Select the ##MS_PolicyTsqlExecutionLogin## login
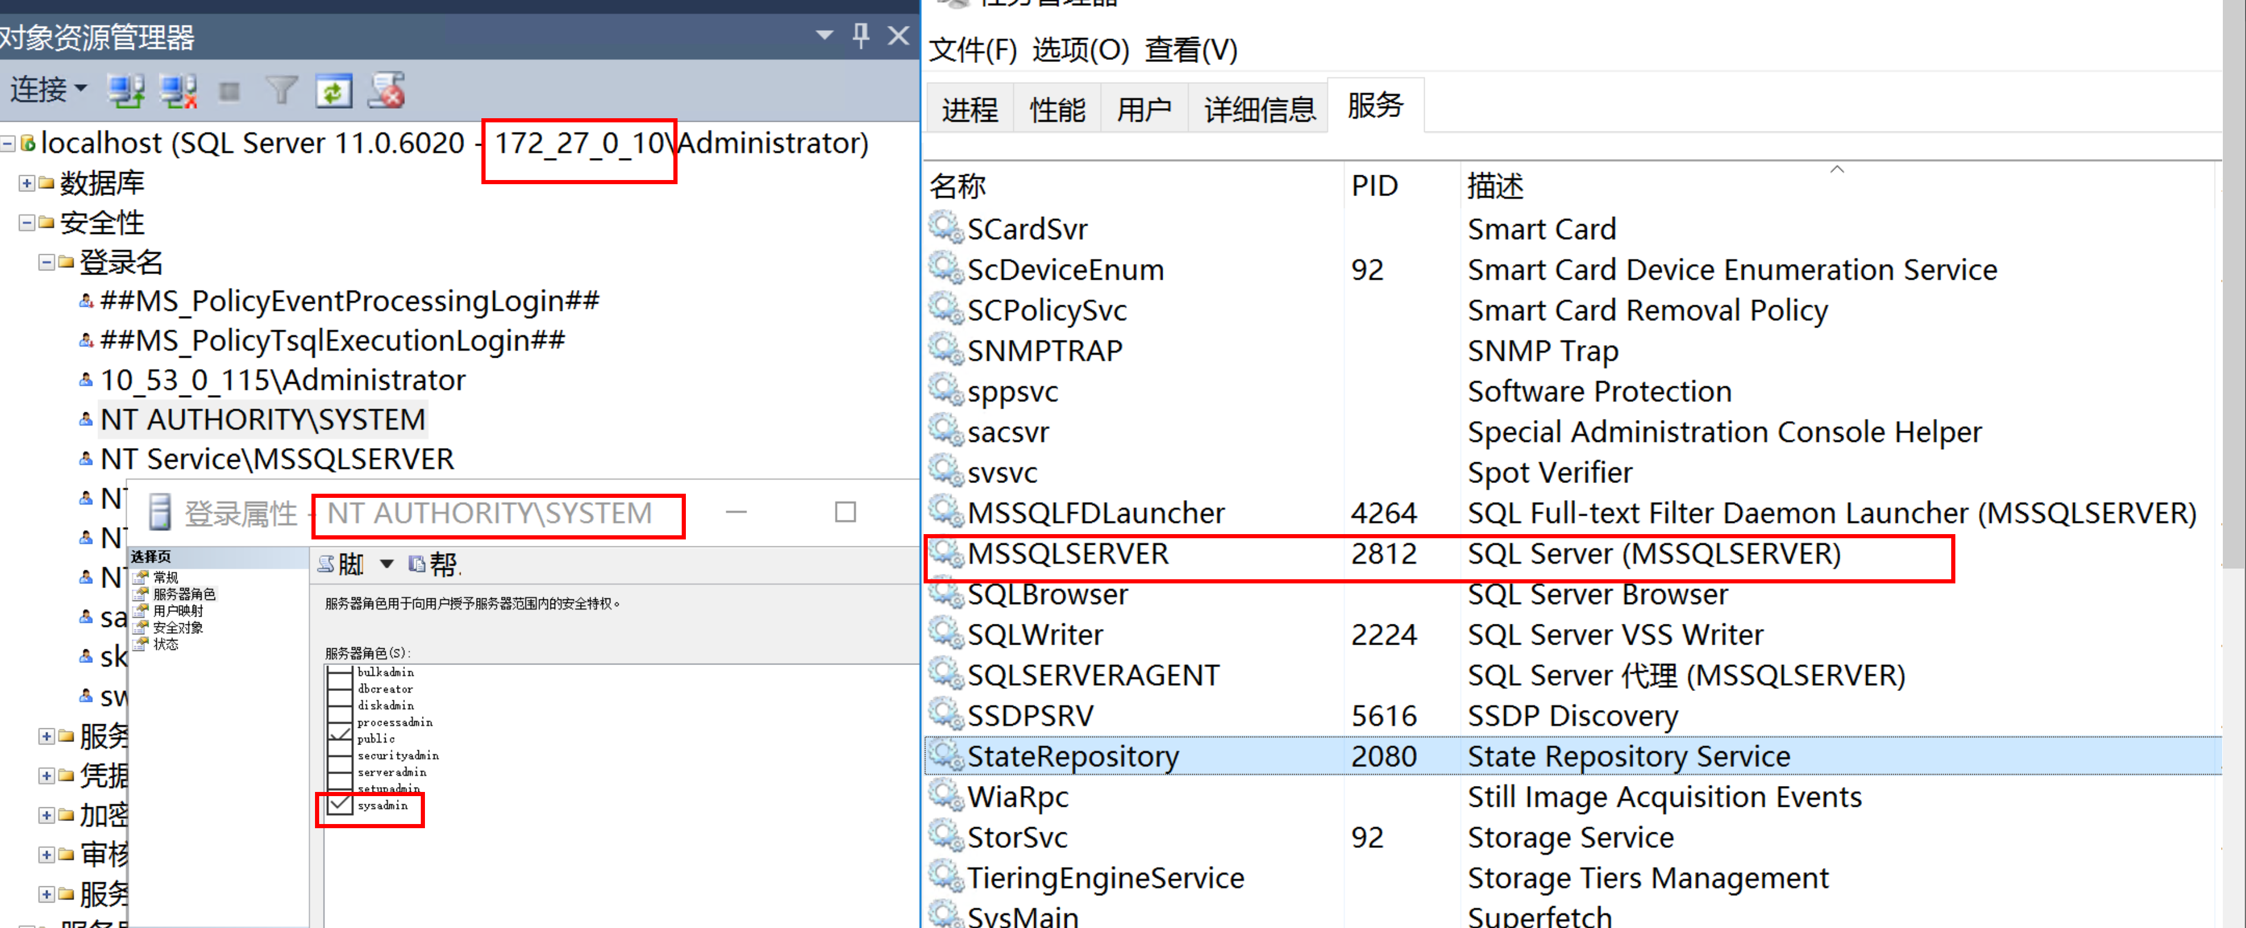 pyautogui.click(x=332, y=340)
